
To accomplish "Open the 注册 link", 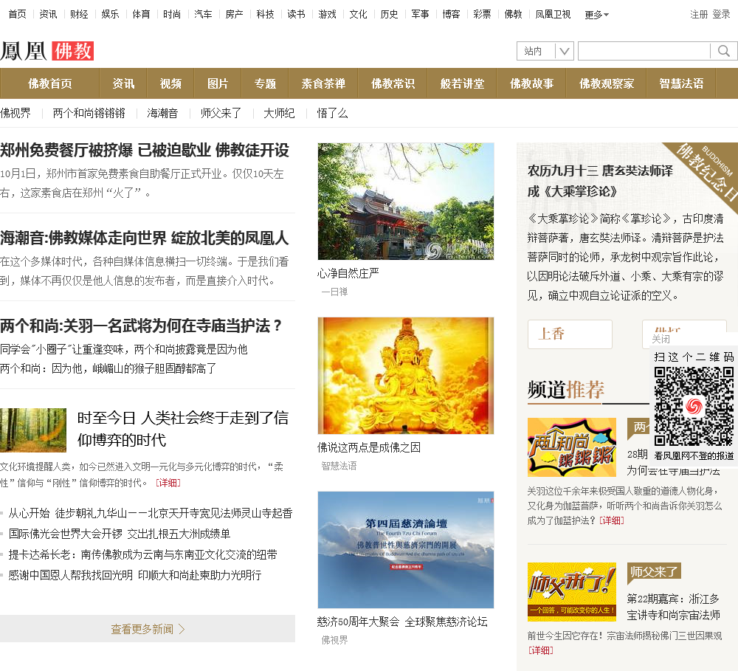I will tap(699, 15).
